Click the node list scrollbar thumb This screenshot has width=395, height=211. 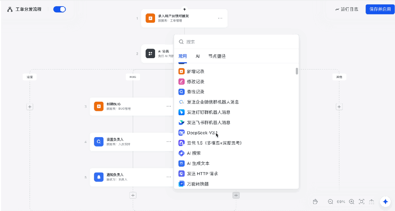coord(297,71)
